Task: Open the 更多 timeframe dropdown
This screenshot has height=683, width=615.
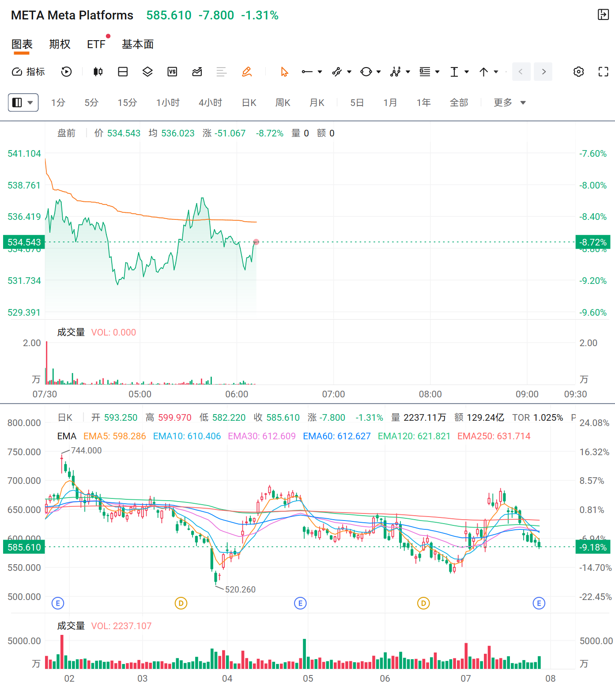Action: coord(509,102)
